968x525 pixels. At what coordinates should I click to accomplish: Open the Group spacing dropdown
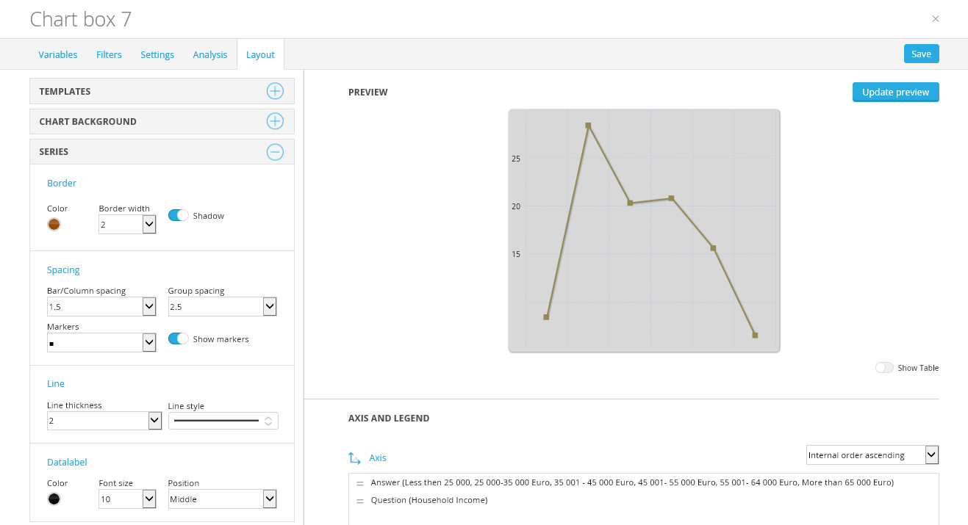222,307
